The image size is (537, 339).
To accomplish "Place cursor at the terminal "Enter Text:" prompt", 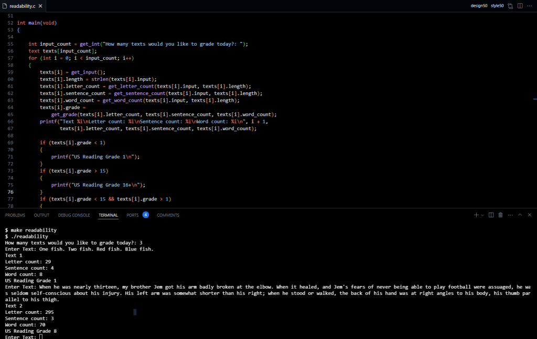I will tap(41, 337).
